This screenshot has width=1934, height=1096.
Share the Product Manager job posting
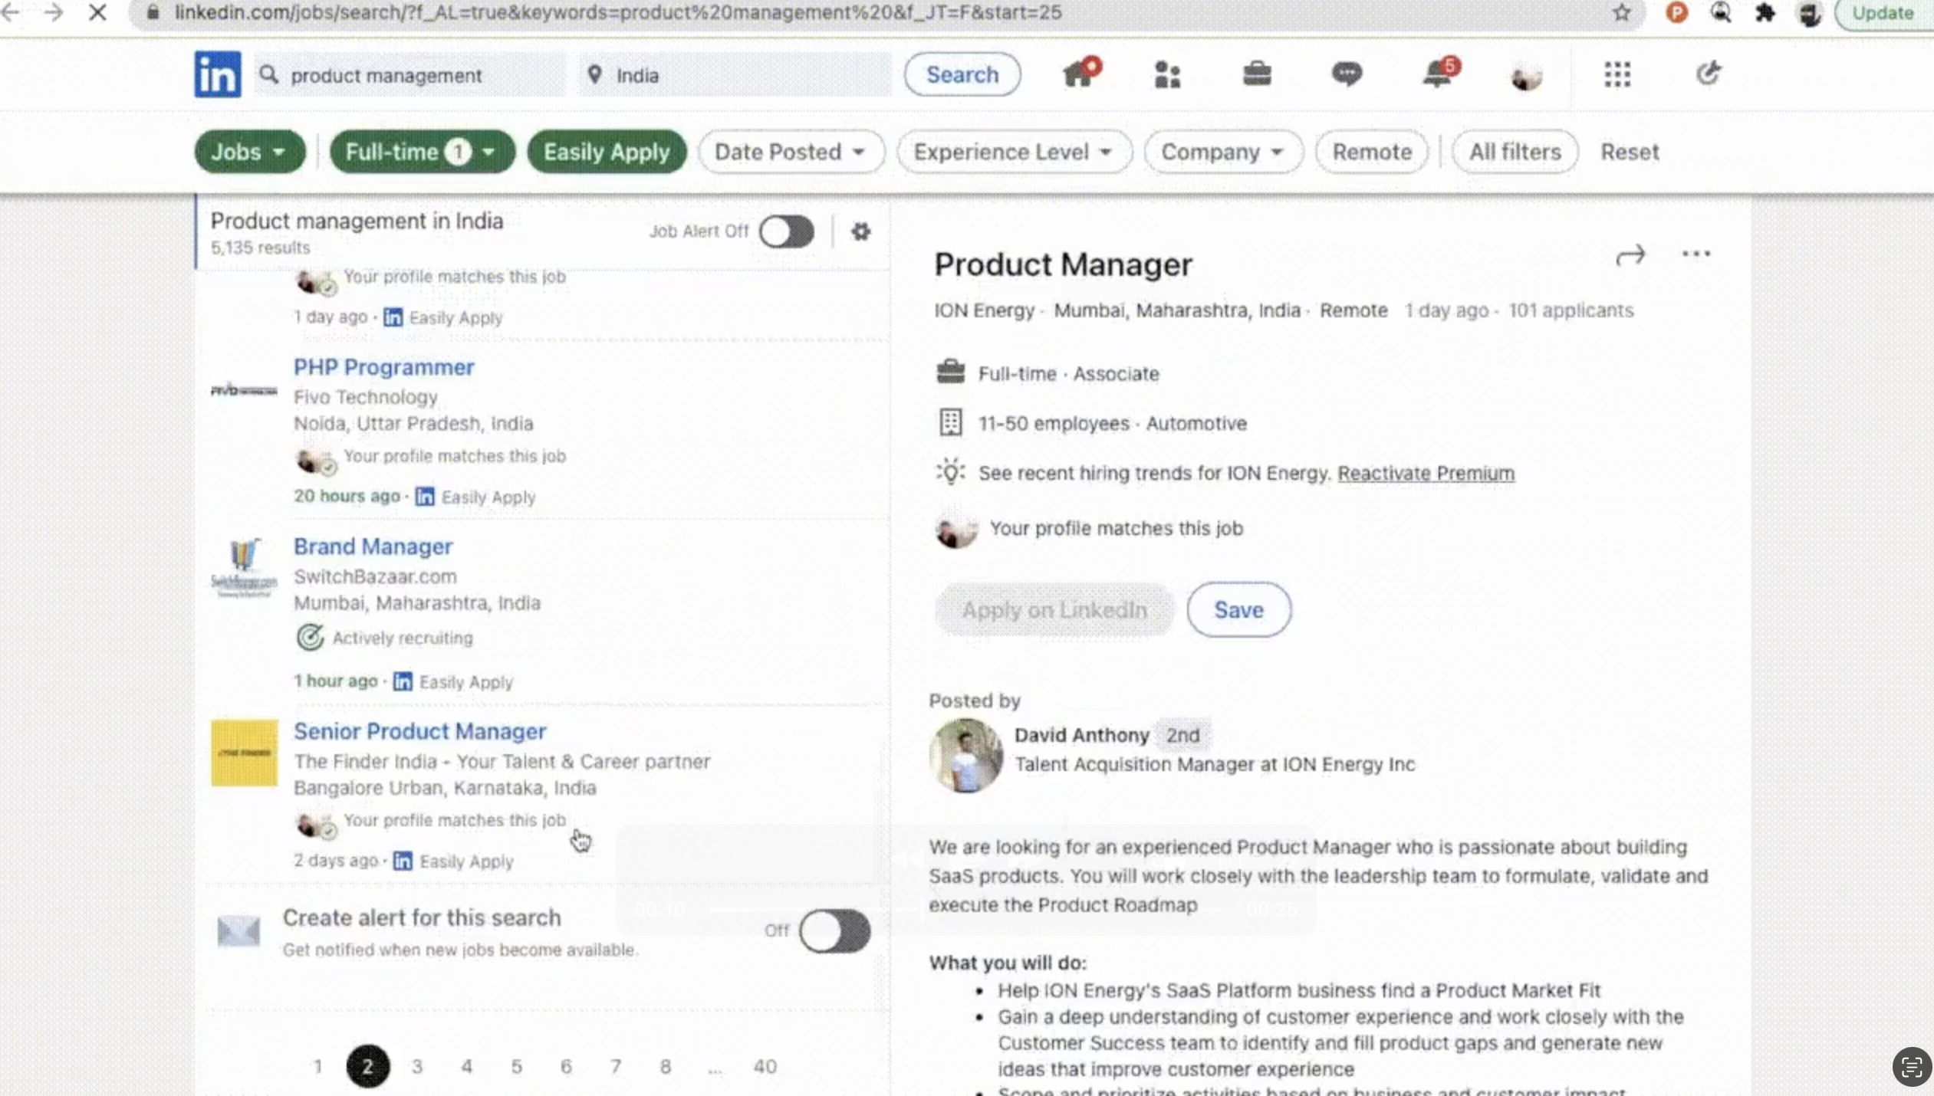1630,255
